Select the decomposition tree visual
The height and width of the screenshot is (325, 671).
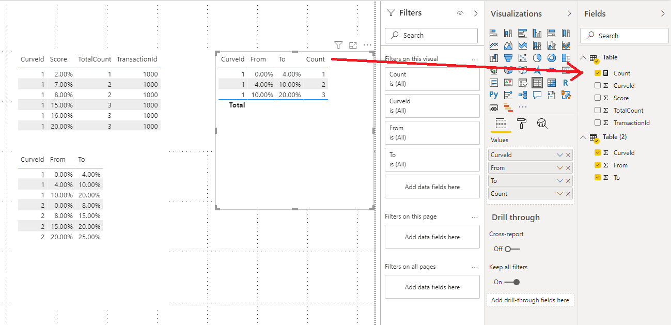[523, 95]
